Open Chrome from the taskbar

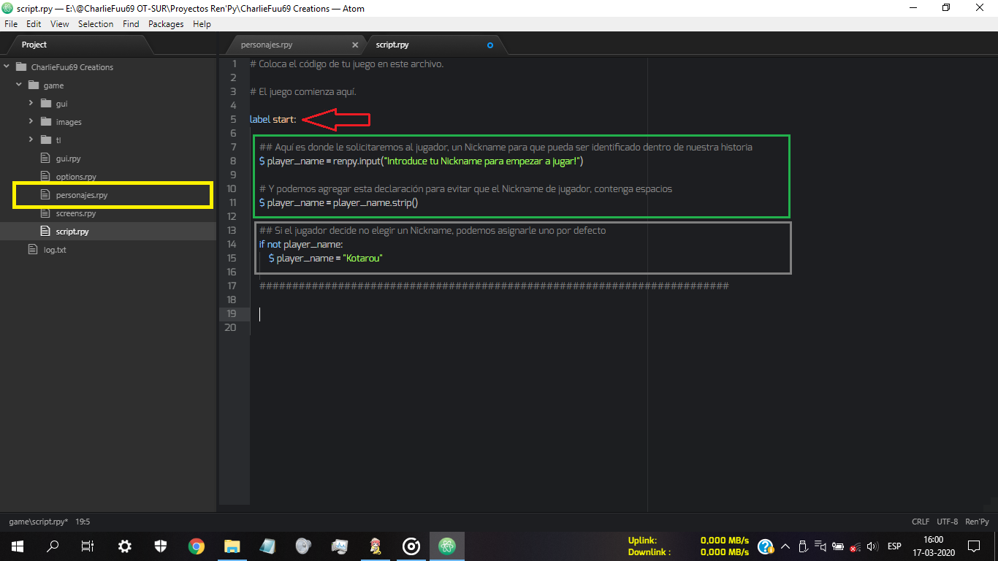pyautogui.click(x=196, y=546)
